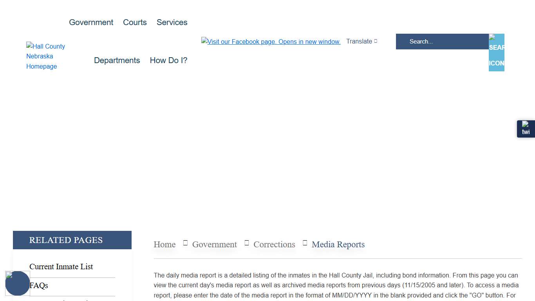The image size is (535, 301).
Task: Expand the Departments menu
Action: coord(117,60)
